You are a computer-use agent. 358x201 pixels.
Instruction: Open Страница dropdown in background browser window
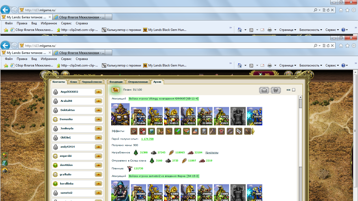[288, 30]
